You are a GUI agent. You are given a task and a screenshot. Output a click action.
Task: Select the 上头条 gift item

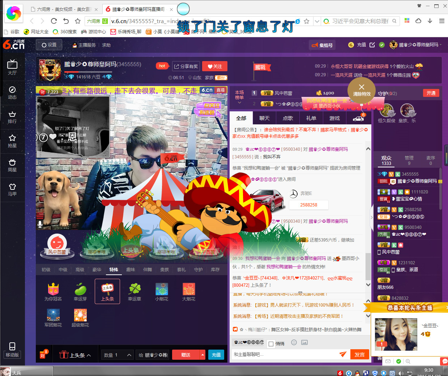tap(107, 291)
